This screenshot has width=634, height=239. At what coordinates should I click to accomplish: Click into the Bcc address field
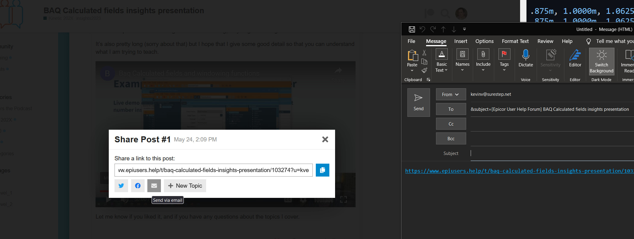pos(552,139)
